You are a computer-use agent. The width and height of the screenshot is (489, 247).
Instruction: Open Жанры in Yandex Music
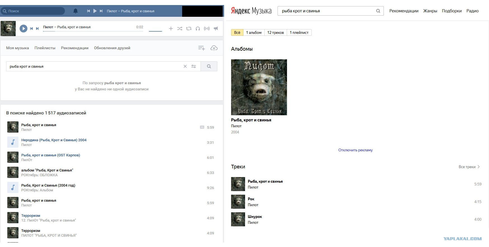click(430, 11)
